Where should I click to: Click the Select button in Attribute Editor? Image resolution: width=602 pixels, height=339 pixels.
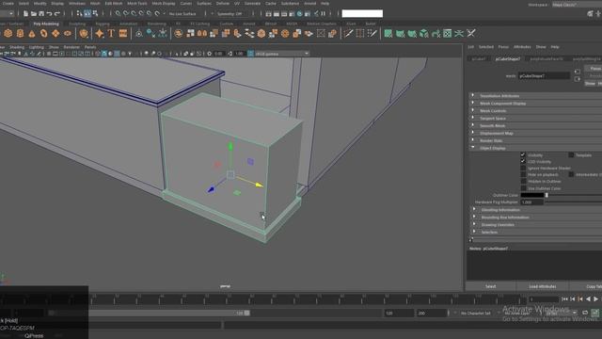click(491, 286)
